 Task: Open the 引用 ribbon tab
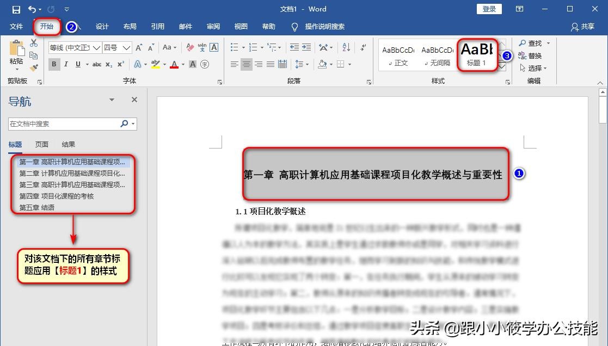tap(158, 27)
